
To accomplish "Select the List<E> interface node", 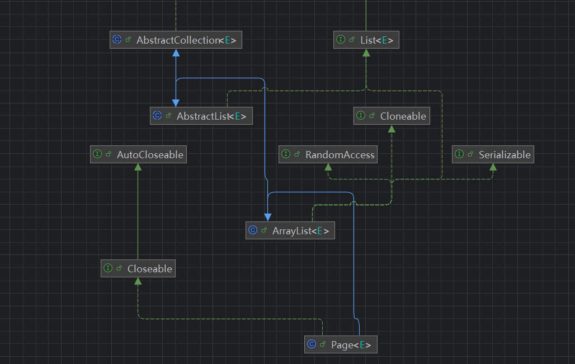I will point(366,40).
